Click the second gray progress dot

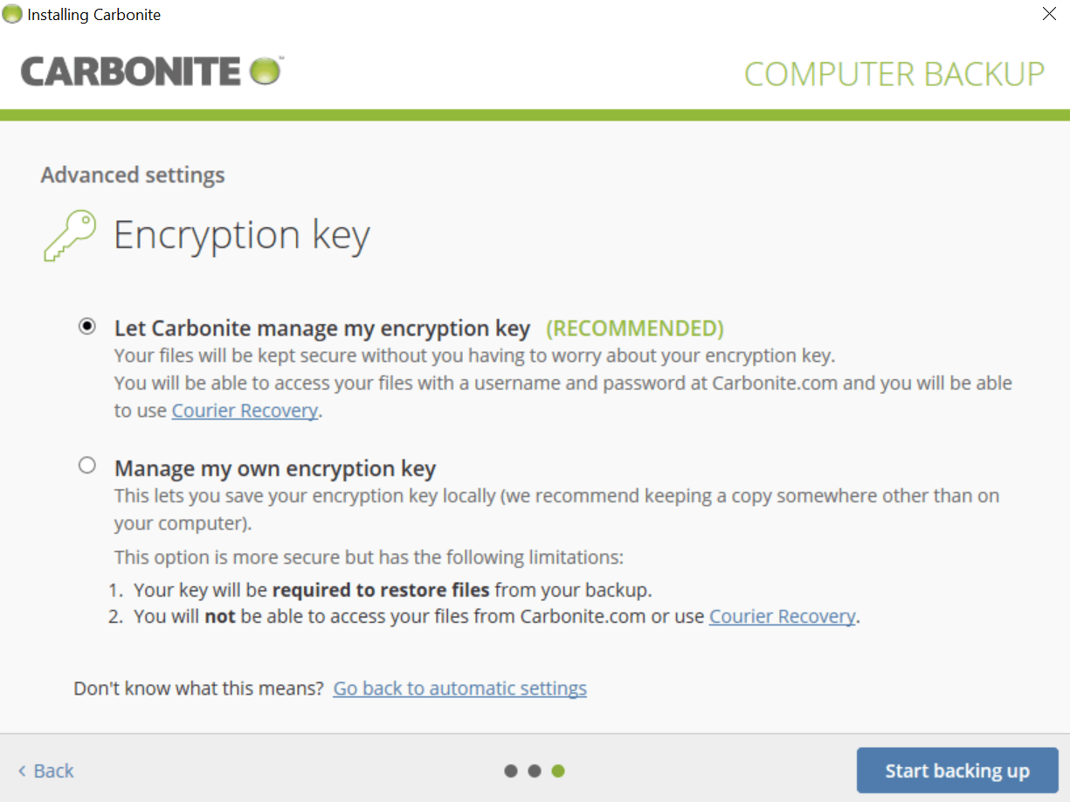[535, 771]
